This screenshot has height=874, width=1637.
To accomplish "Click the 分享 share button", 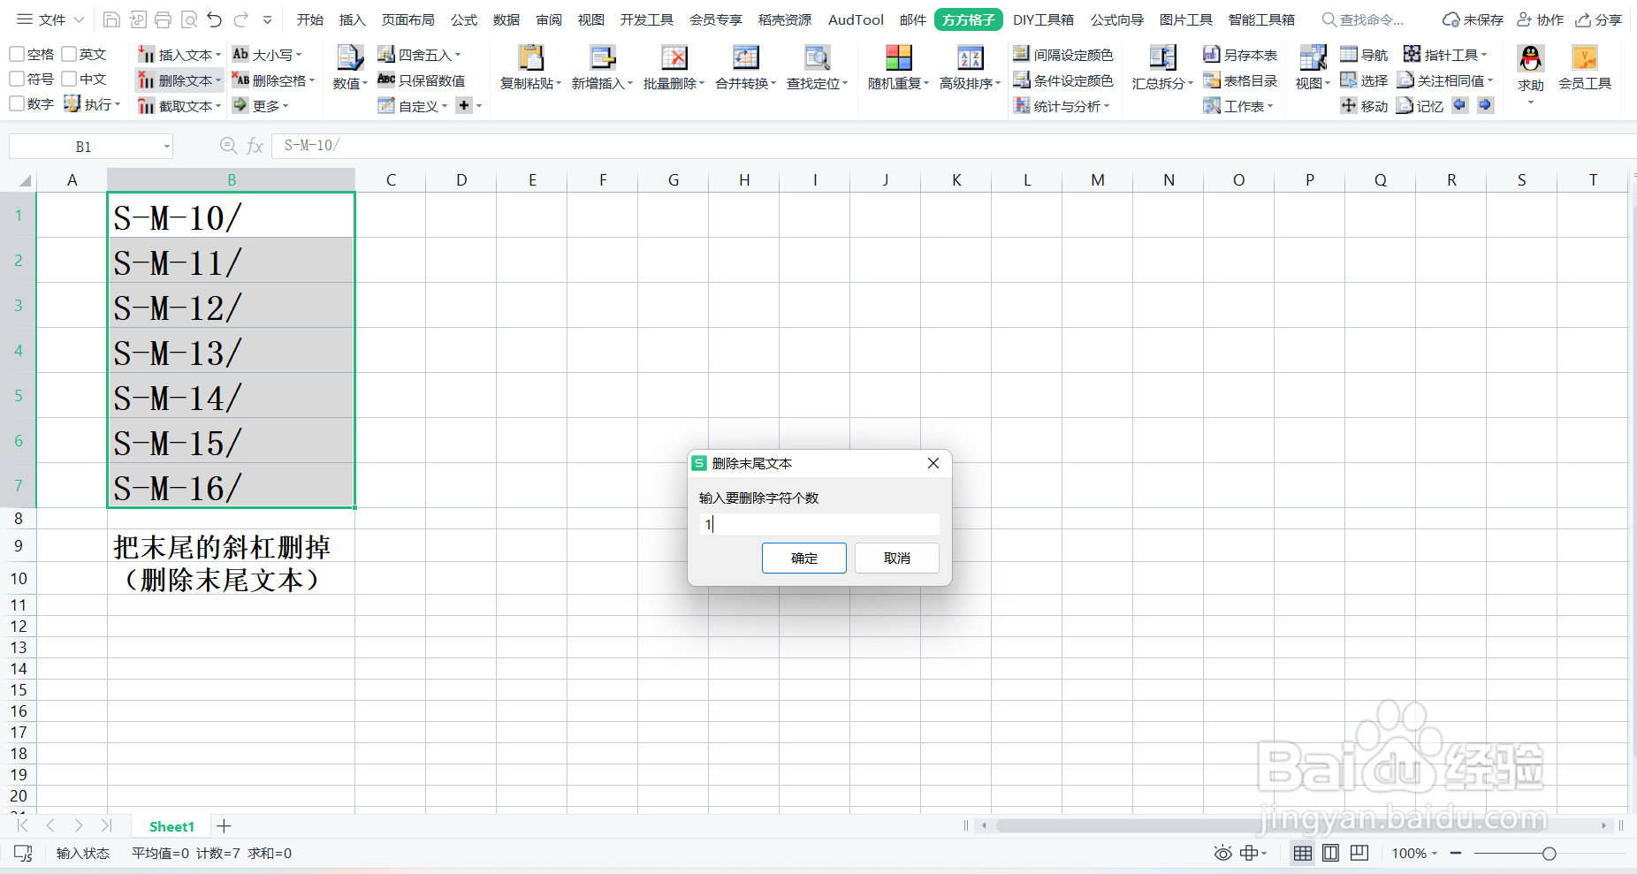I will coord(1599,19).
